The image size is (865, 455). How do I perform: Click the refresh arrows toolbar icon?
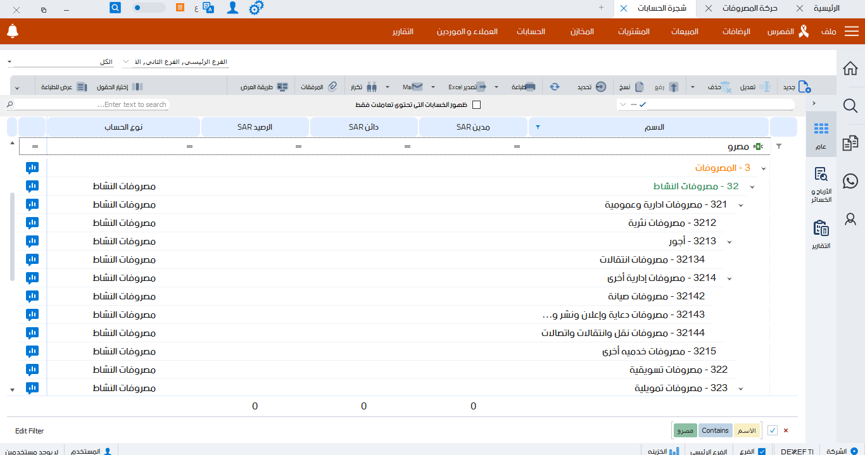click(554, 86)
